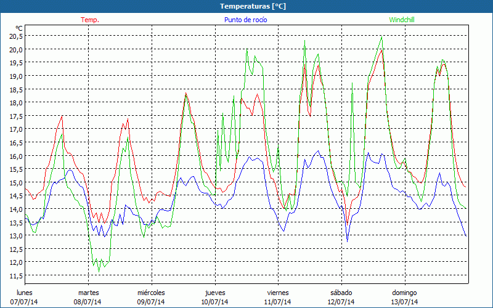Click the sábado 12/07/14 date marker

(x=341, y=297)
